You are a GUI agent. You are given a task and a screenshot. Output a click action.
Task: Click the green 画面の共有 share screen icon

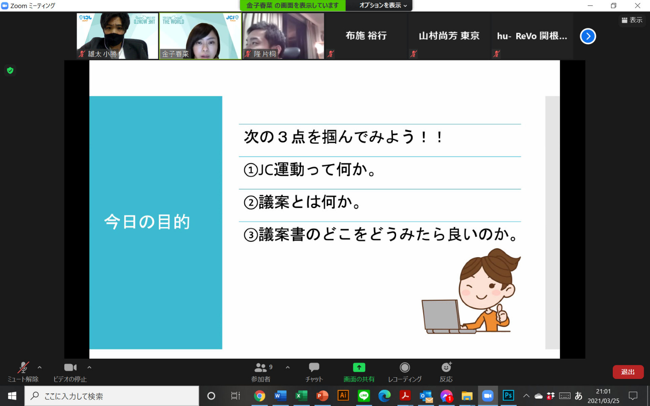359,368
